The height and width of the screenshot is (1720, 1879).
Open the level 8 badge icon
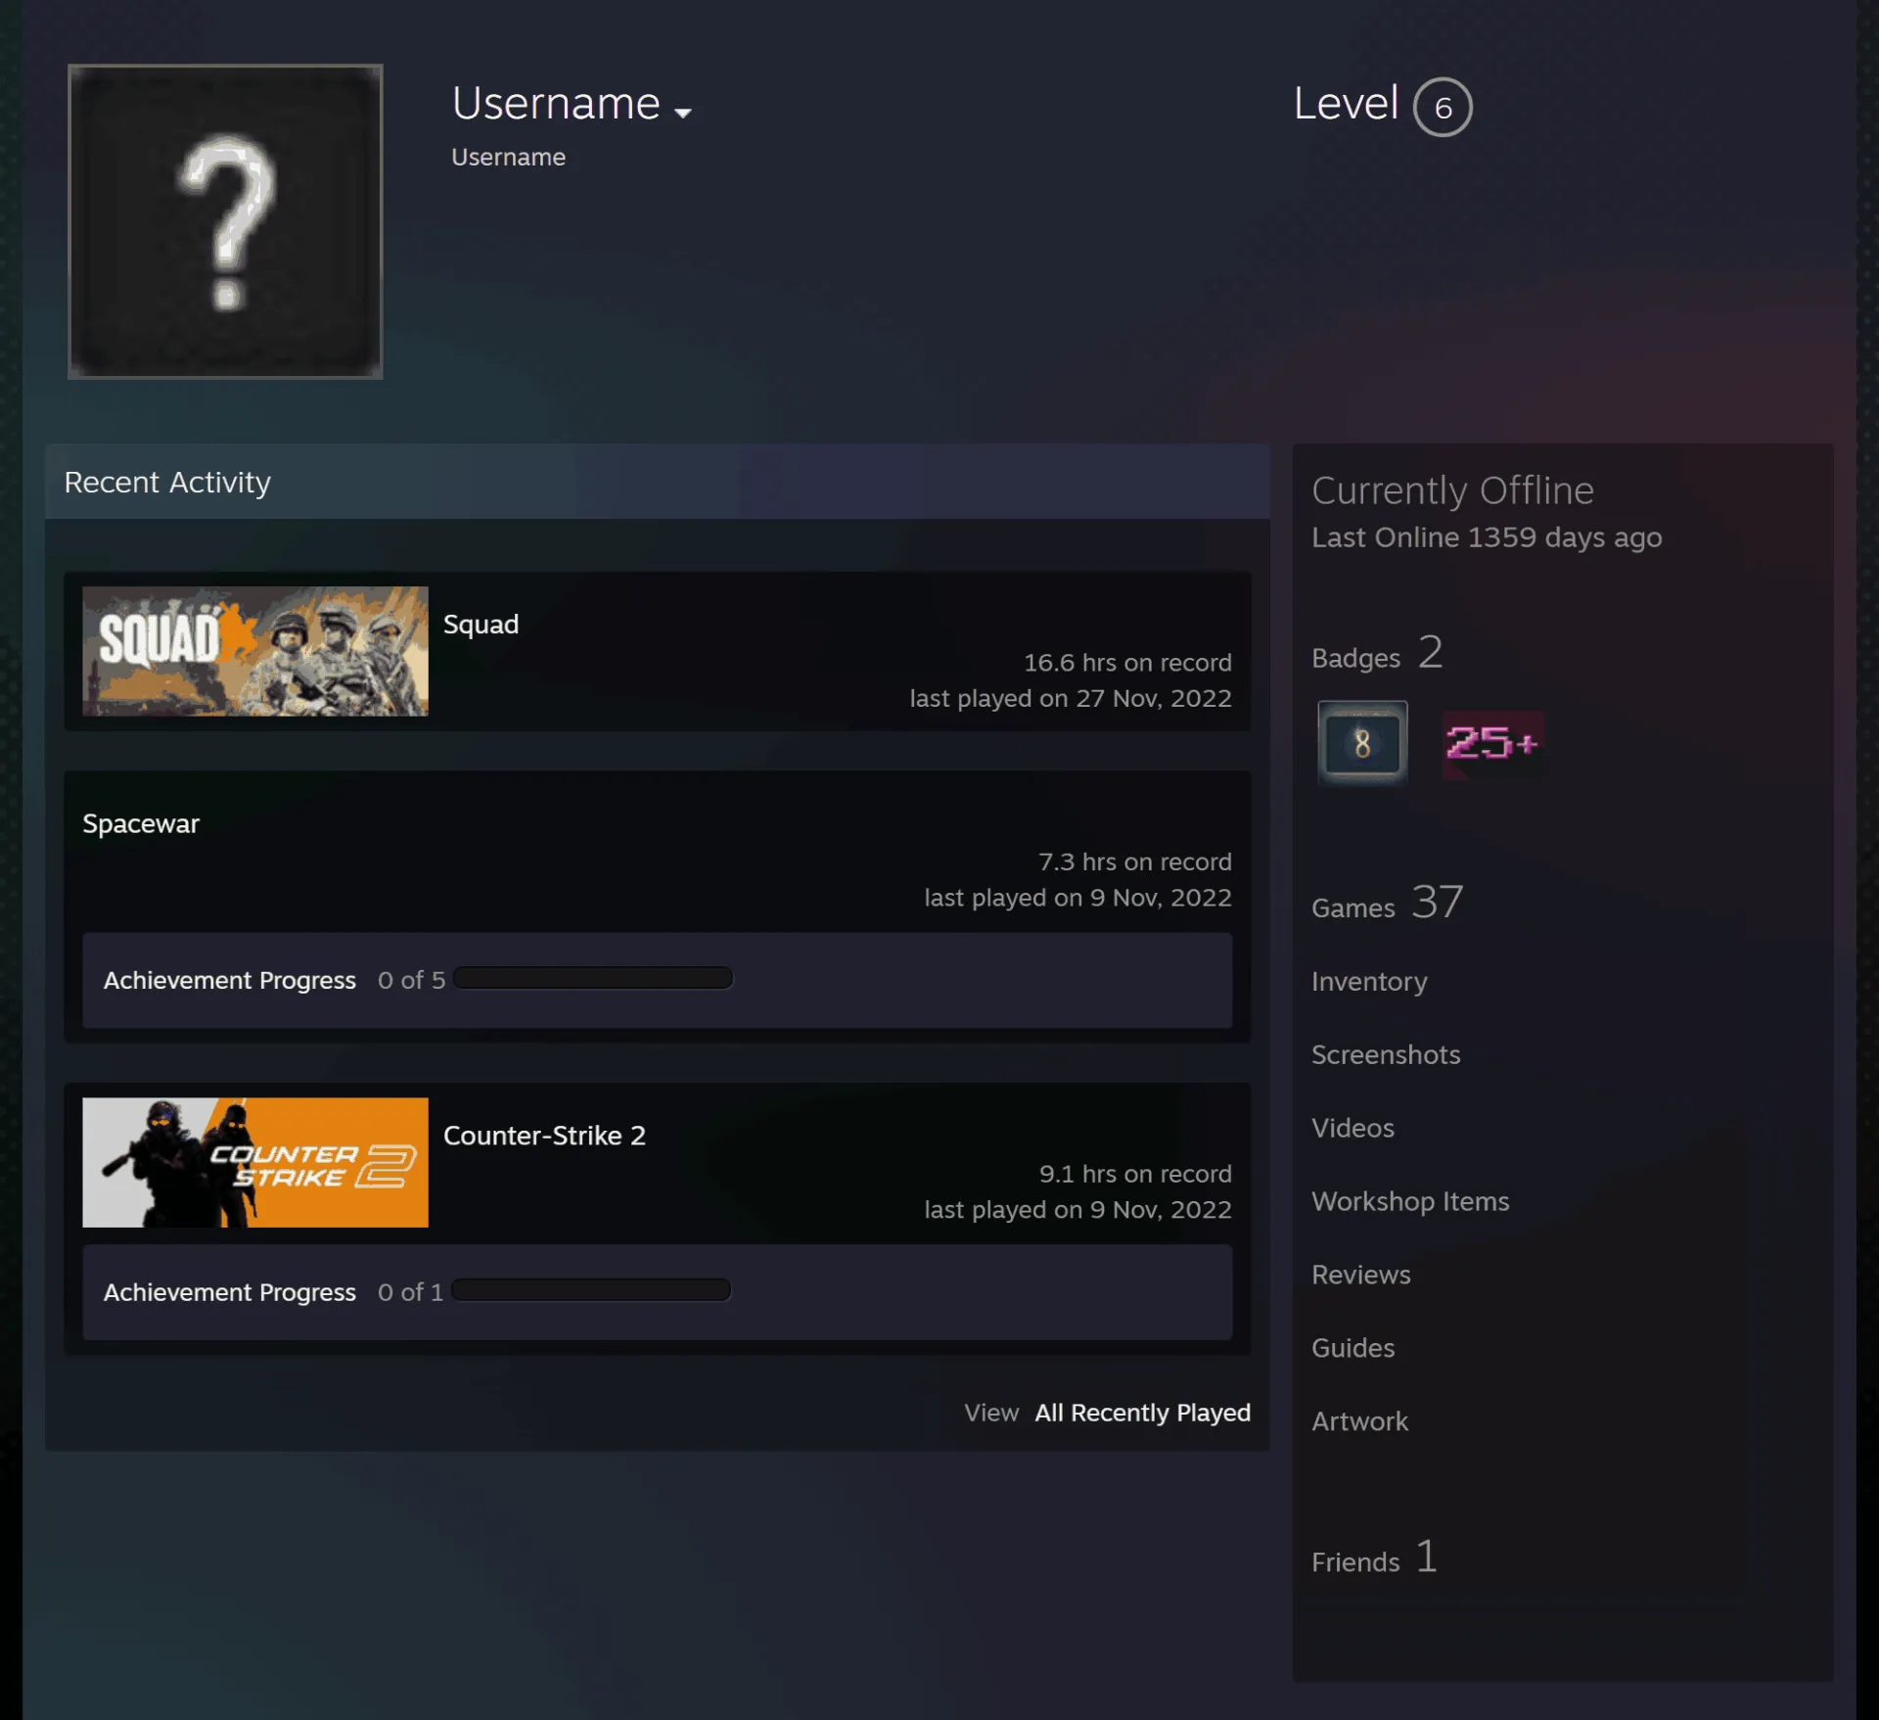pos(1362,743)
